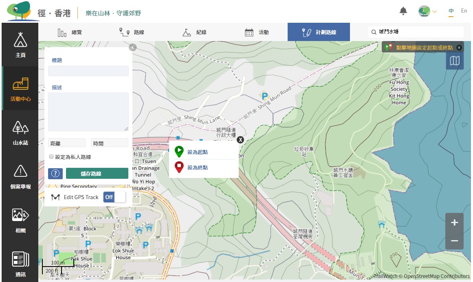
Task: Click the blue question mark help button
Action: [x=55, y=174]
